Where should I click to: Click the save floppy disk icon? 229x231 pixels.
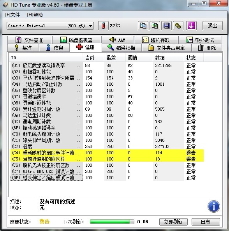point(166,26)
